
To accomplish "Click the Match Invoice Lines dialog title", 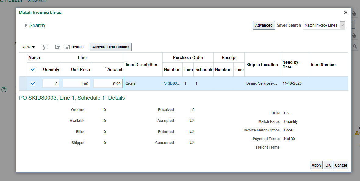I will pyautogui.click(x=40, y=13).
